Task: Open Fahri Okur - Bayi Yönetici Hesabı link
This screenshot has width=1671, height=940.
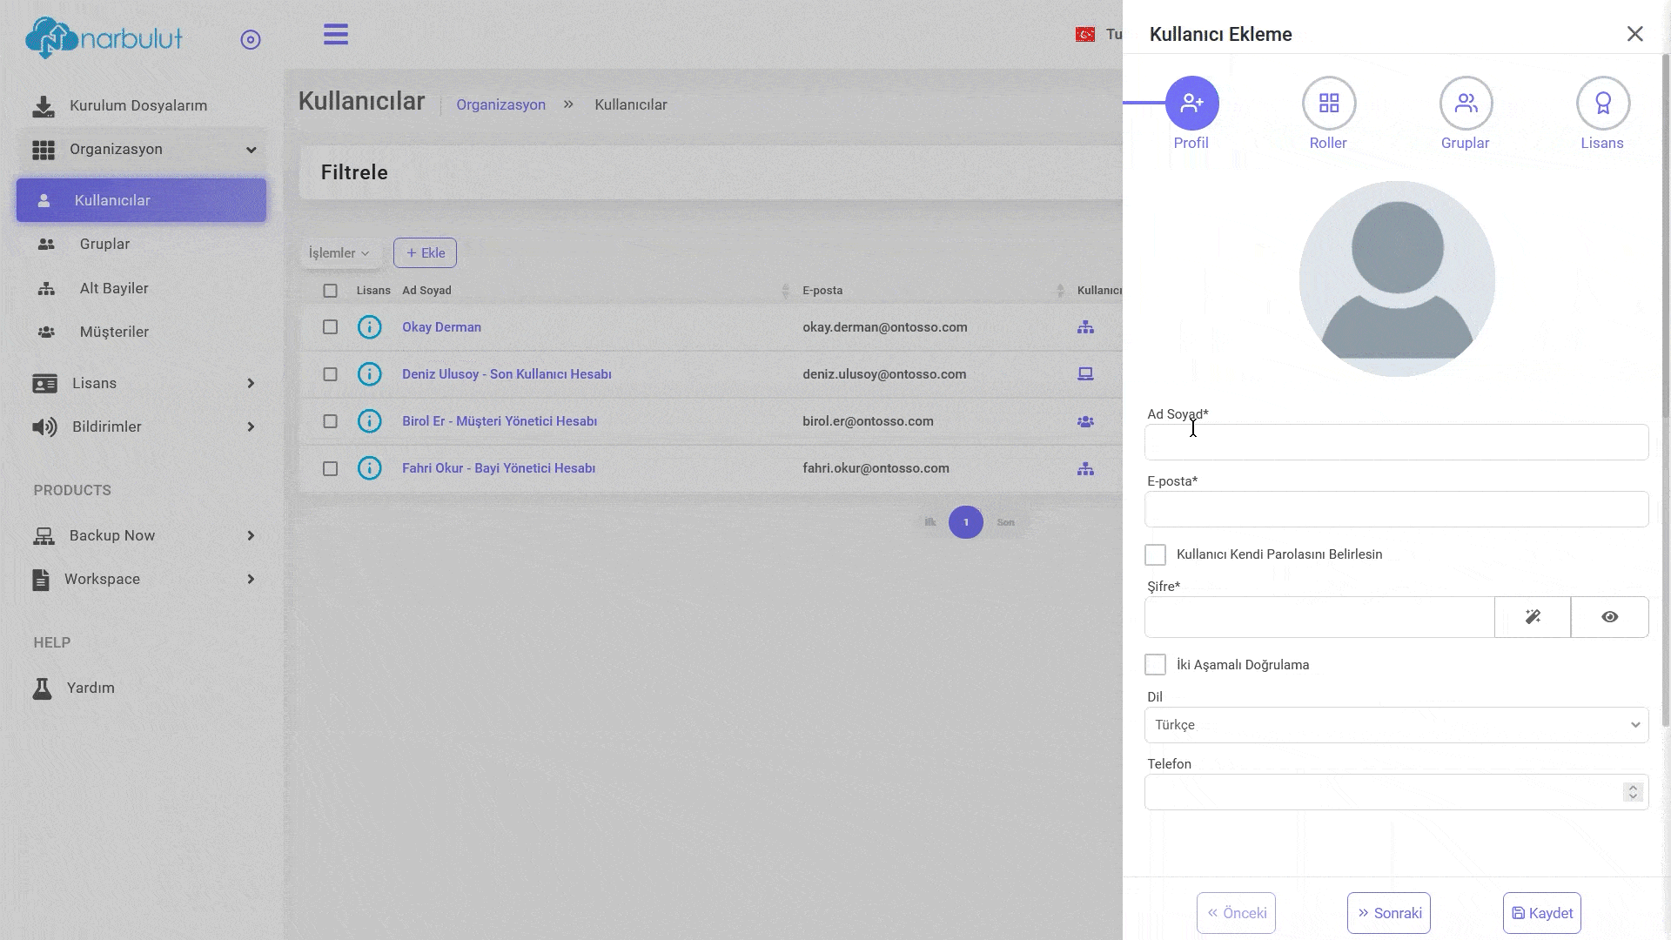Action: (499, 468)
